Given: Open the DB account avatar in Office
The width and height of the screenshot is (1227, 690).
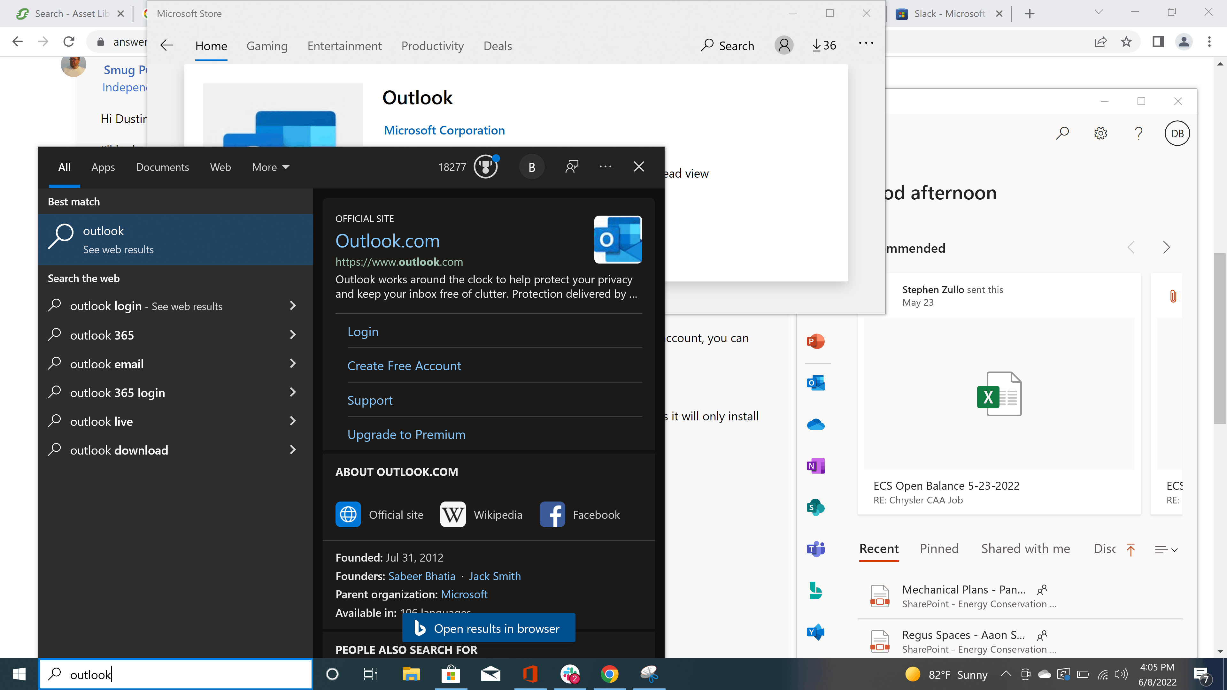Looking at the screenshot, I should [x=1177, y=133].
